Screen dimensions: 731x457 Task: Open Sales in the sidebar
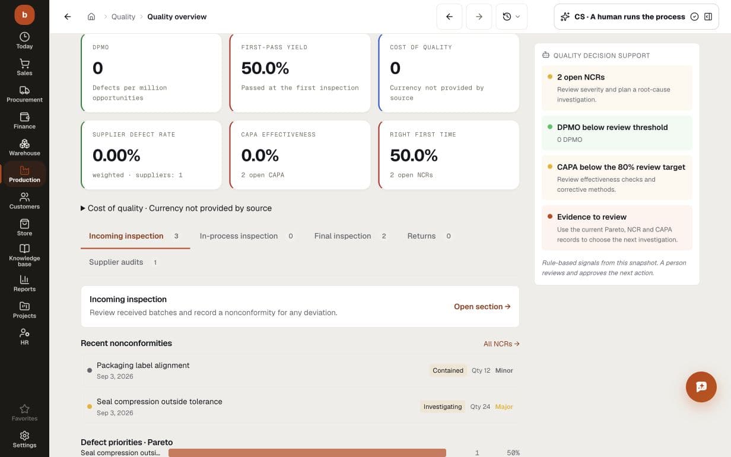coord(24,67)
